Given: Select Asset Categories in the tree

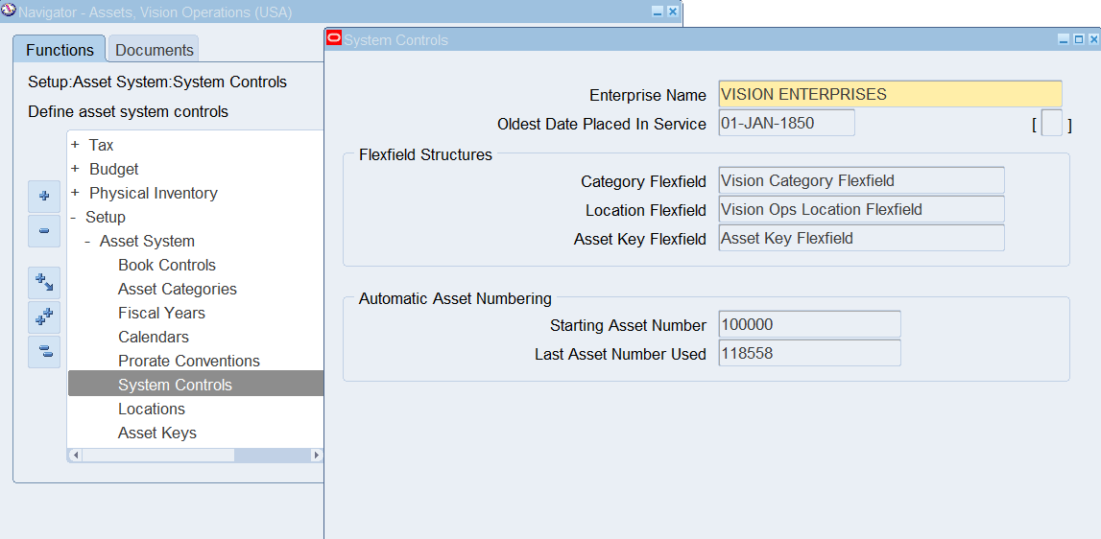Looking at the screenshot, I should click(178, 289).
